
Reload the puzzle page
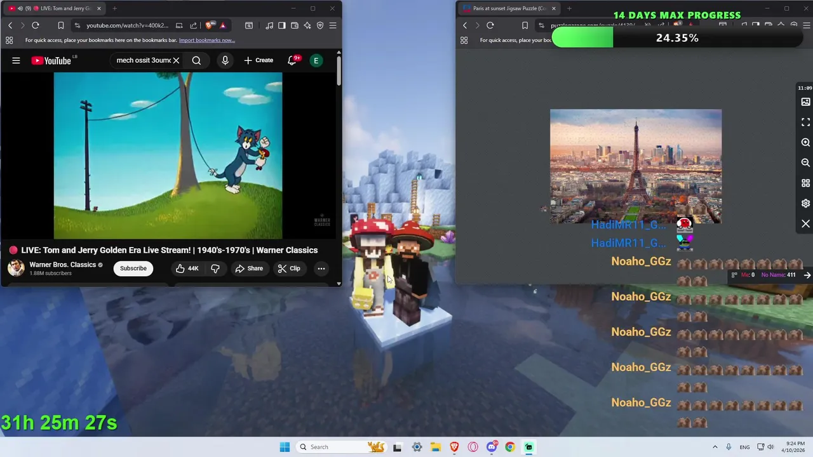[x=490, y=25]
